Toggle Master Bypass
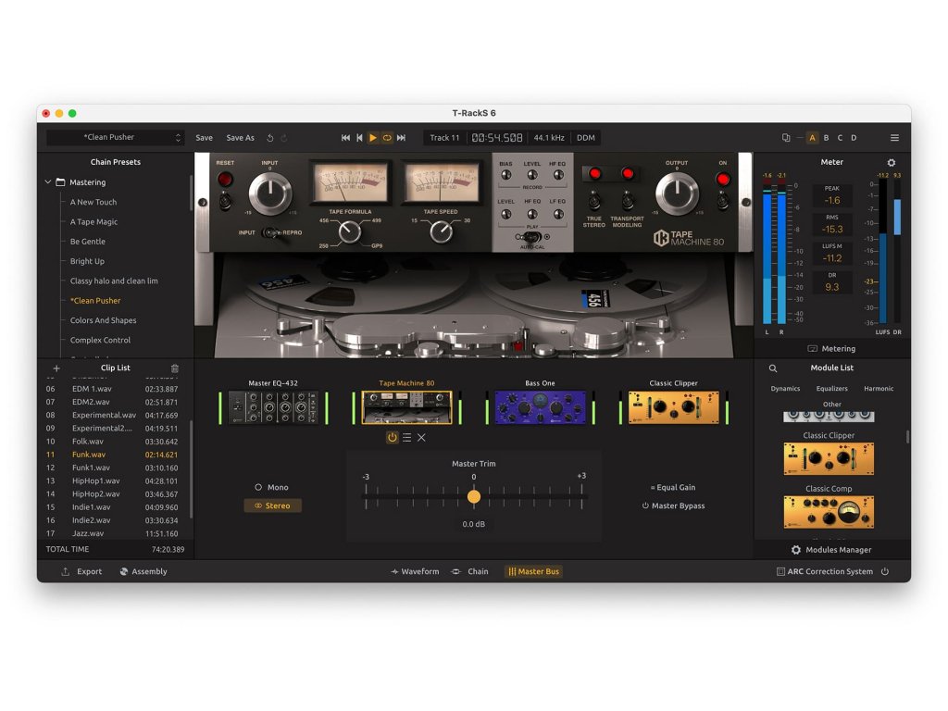 coord(673,505)
